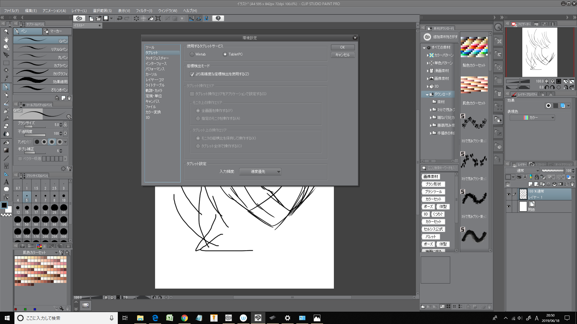The height and width of the screenshot is (324, 577).
Task: Select the text tool (A icon)
Action: point(6,182)
